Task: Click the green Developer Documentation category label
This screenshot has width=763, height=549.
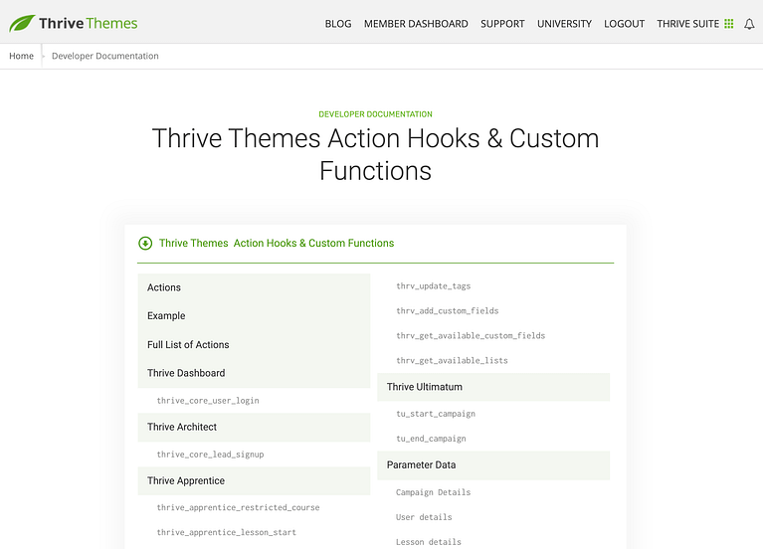Action: pos(375,114)
